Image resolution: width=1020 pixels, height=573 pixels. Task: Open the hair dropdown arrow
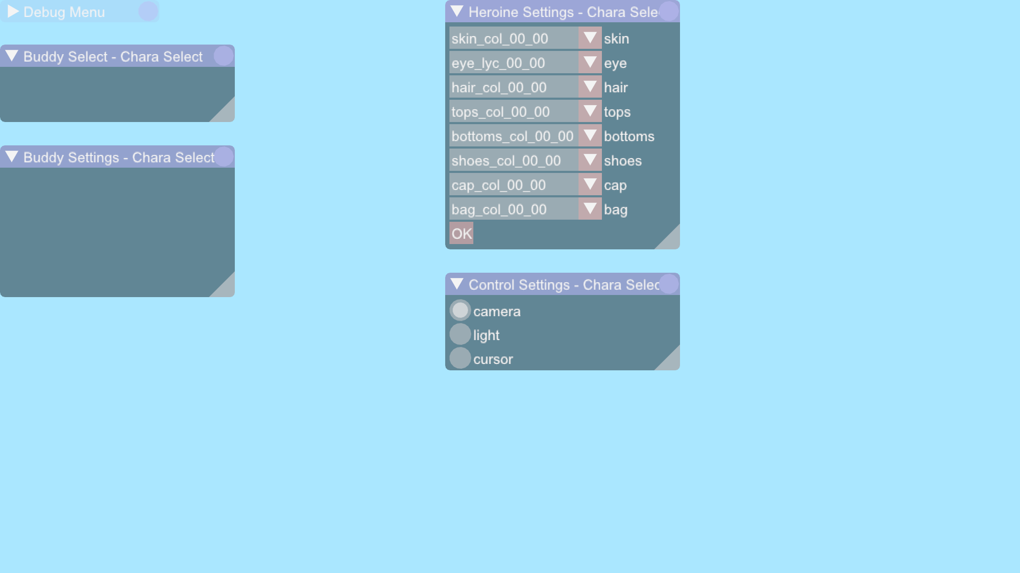(x=590, y=86)
